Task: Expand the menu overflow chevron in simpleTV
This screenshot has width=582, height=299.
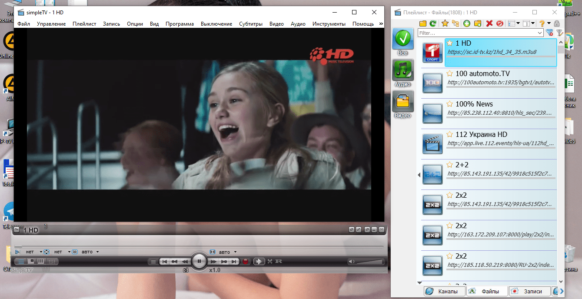Action: 381,24
